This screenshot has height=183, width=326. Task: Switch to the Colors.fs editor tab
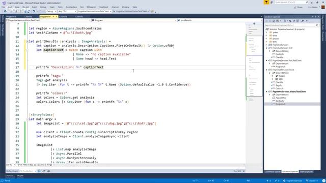(x=63, y=17)
